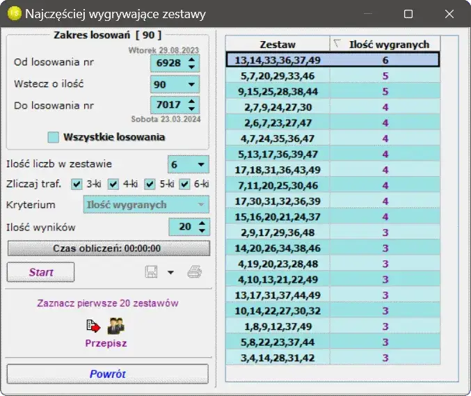The width and height of the screenshot is (471, 396).
Task: Open the Kryterium combo box
Action: pyautogui.click(x=200, y=205)
